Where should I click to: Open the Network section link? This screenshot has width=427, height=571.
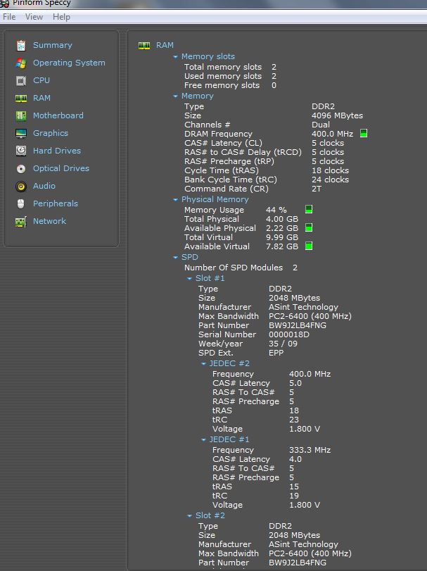tap(49, 221)
